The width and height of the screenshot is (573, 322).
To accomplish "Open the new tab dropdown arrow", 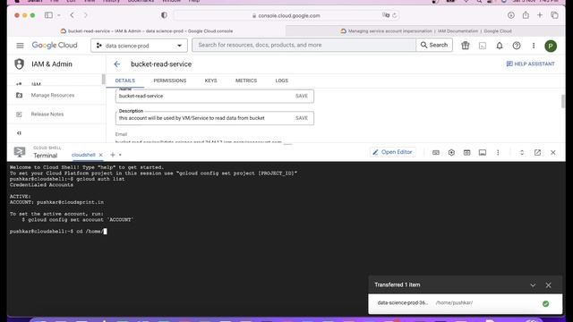I will tap(120, 155).
